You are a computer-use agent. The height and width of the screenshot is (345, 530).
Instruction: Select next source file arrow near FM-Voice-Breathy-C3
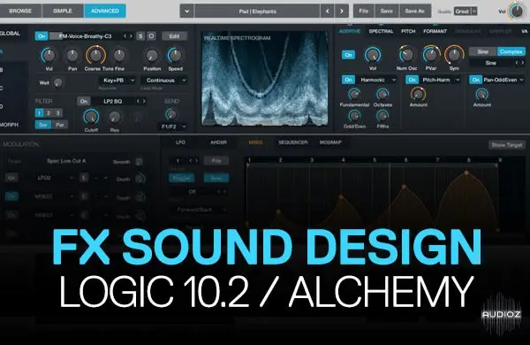[131, 36]
